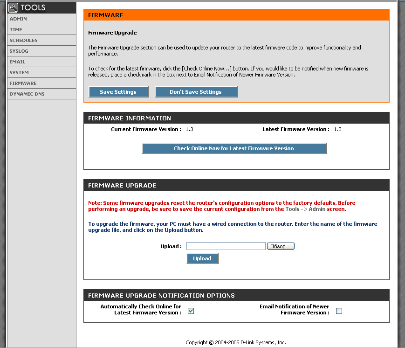Navigate to DYNAMIC DNS page

pyautogui.click(x=41, y=94)
